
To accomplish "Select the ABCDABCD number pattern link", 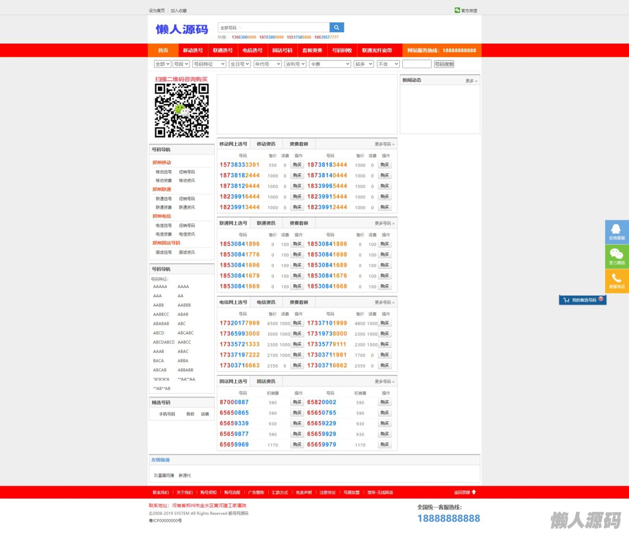I will (x=164, y=342).
